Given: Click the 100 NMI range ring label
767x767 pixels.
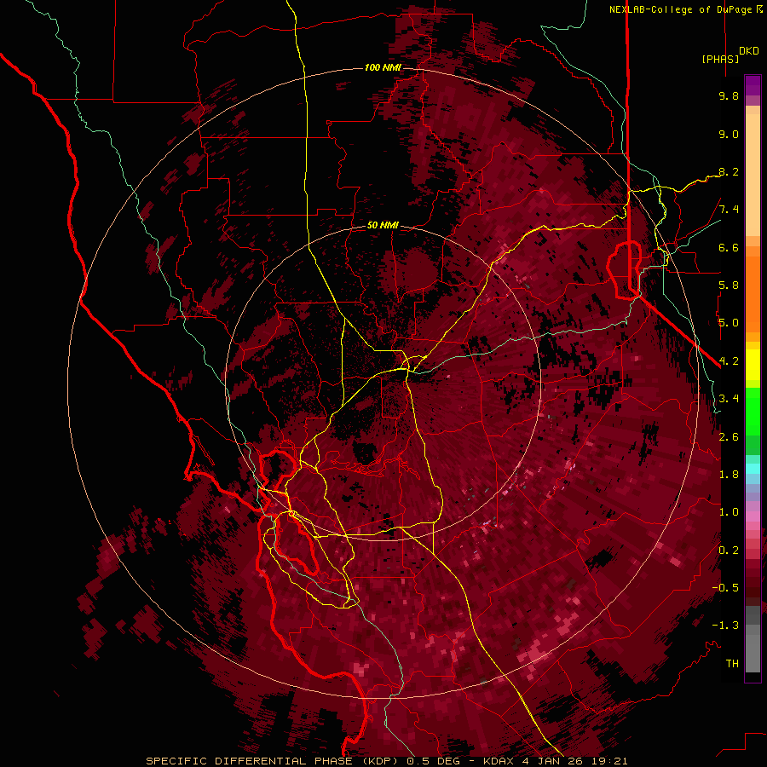Looking at the screenshot, I should (383, 67).
